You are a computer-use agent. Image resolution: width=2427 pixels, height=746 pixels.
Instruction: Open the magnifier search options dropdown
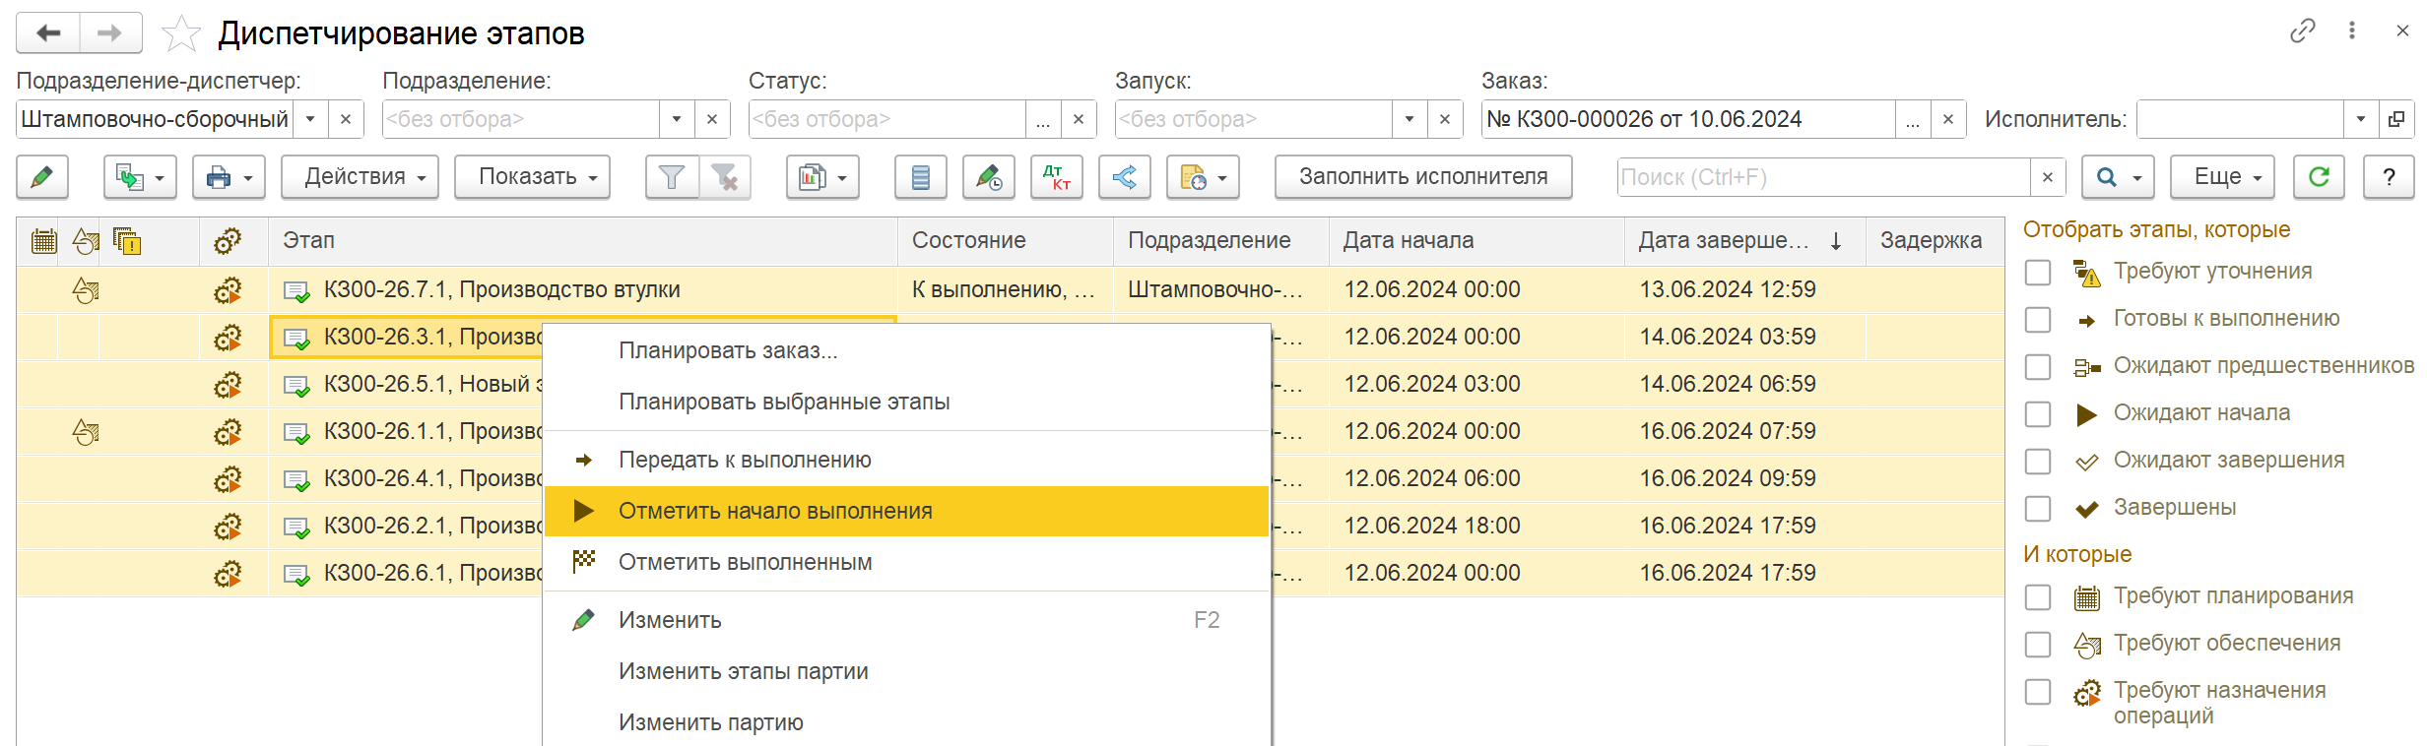click(2118, 177)
